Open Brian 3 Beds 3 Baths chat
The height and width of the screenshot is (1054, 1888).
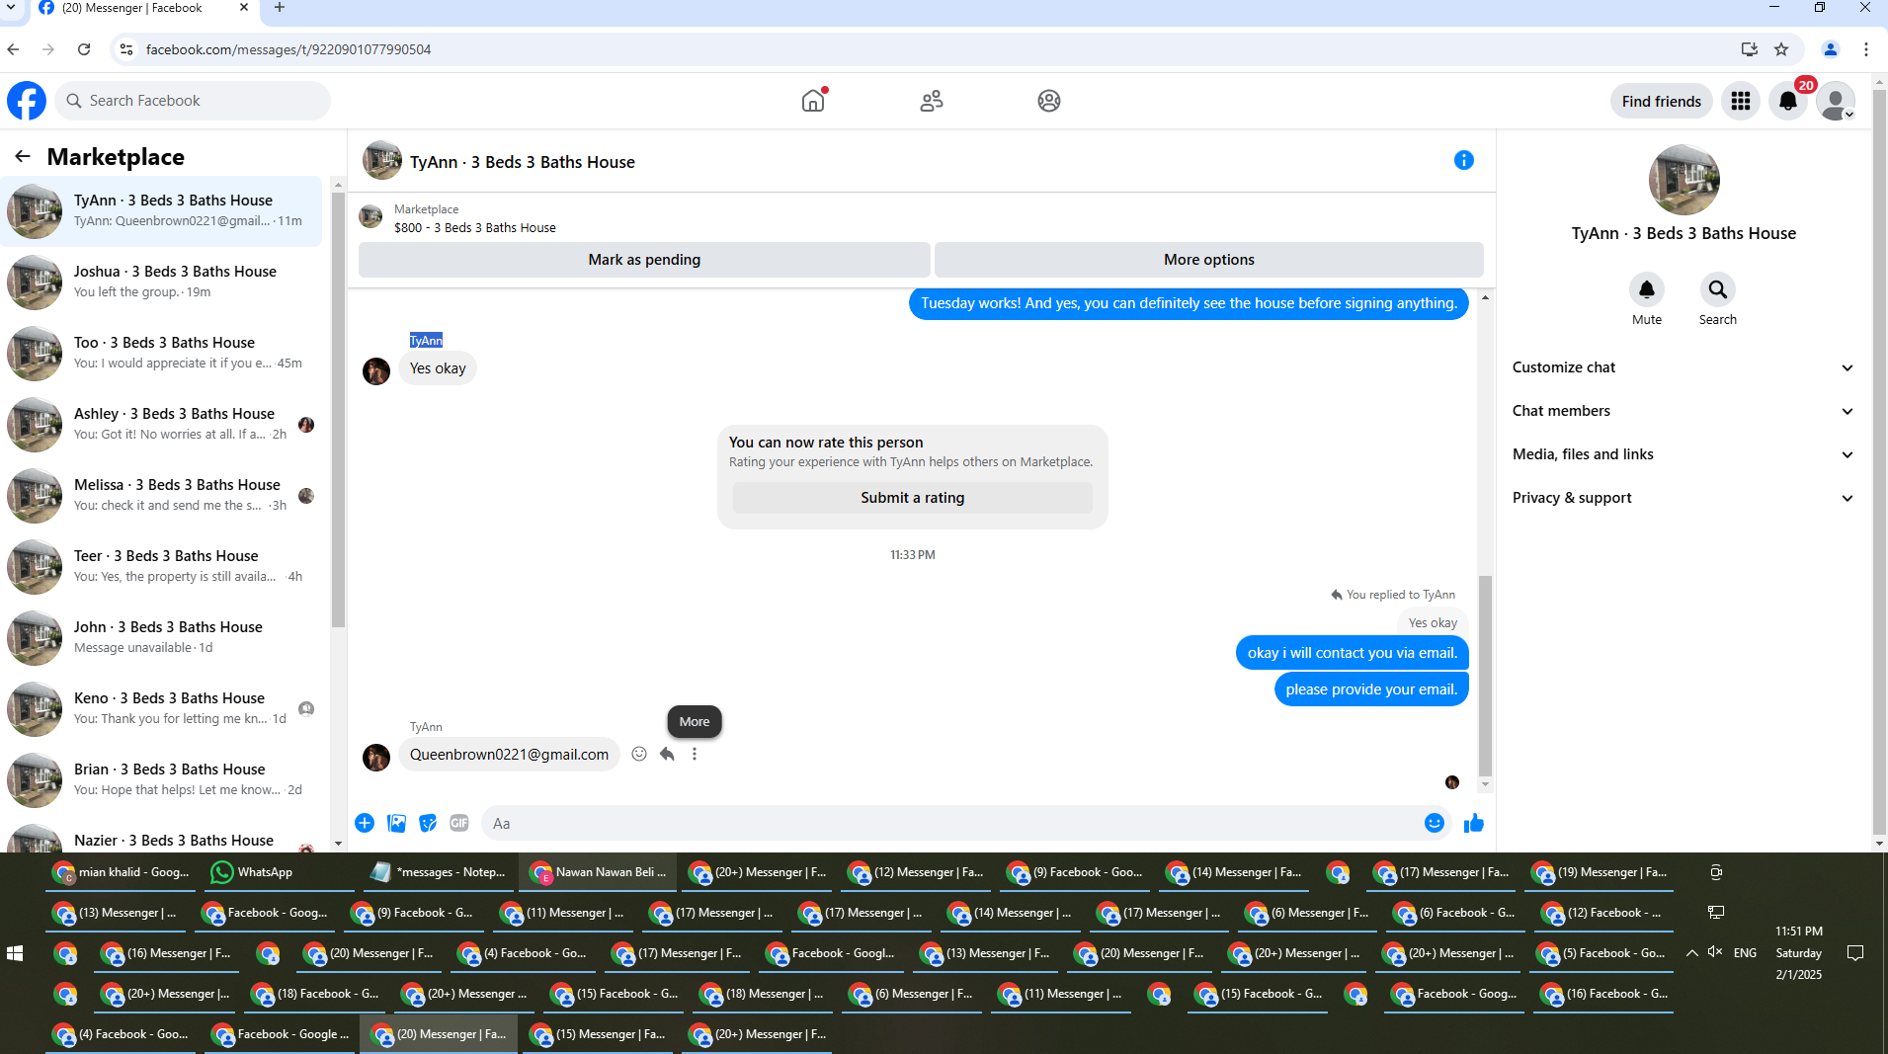163,779
